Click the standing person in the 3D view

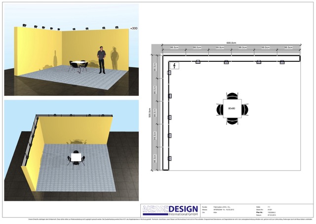tap(101, 60)
